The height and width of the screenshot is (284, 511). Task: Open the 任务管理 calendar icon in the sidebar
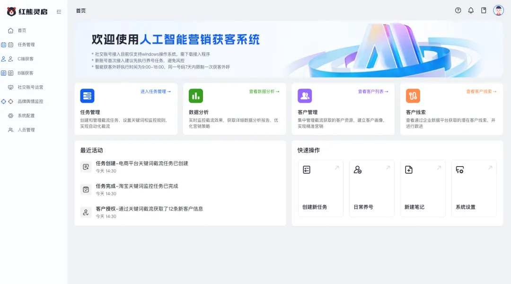pos(11,44)
